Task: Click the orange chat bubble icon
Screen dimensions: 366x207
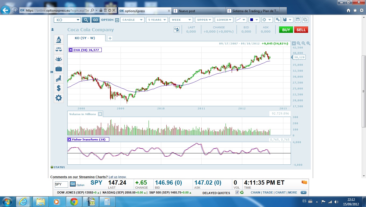Action: (x=304, y=182)
